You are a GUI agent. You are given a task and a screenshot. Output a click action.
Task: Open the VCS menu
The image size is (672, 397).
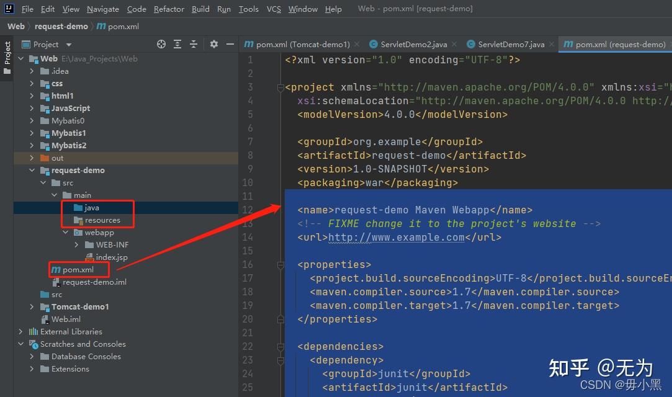pyautogui.click(x=274, y=9)
